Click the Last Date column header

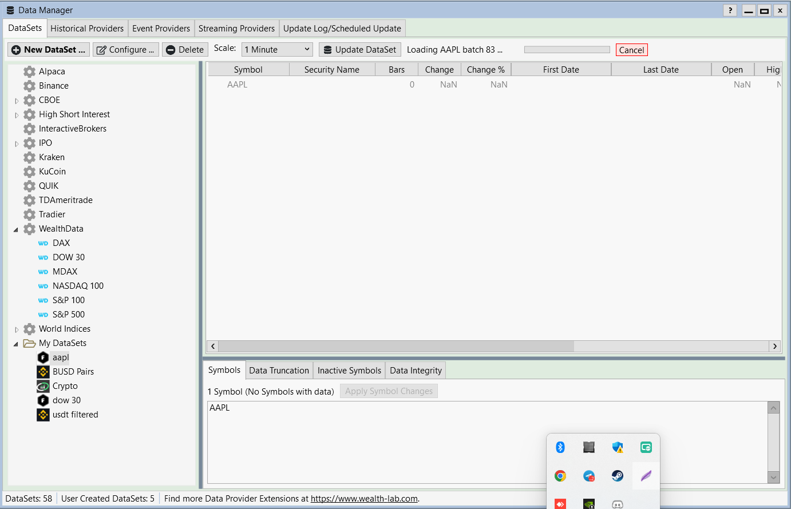pos(661,69)
